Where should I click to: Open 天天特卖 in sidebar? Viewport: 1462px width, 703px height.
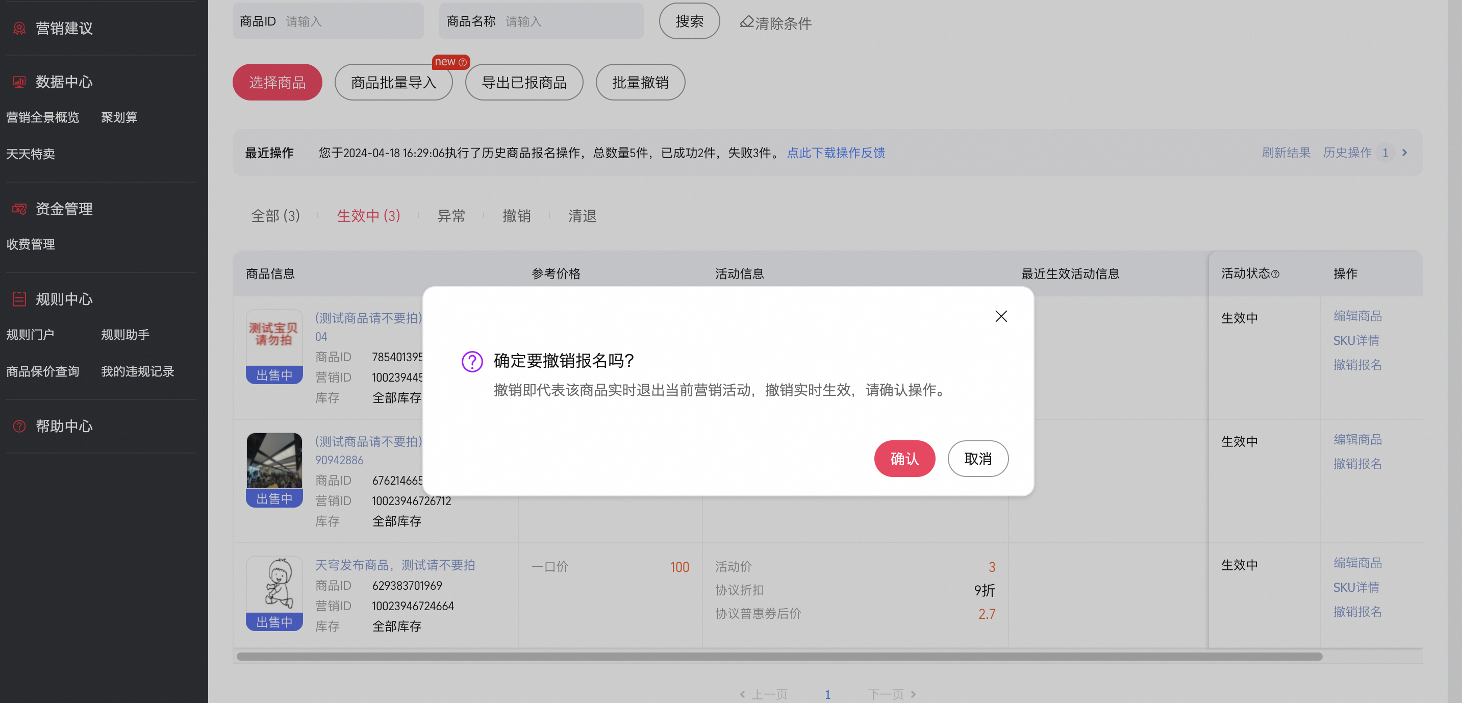(31, 154)
